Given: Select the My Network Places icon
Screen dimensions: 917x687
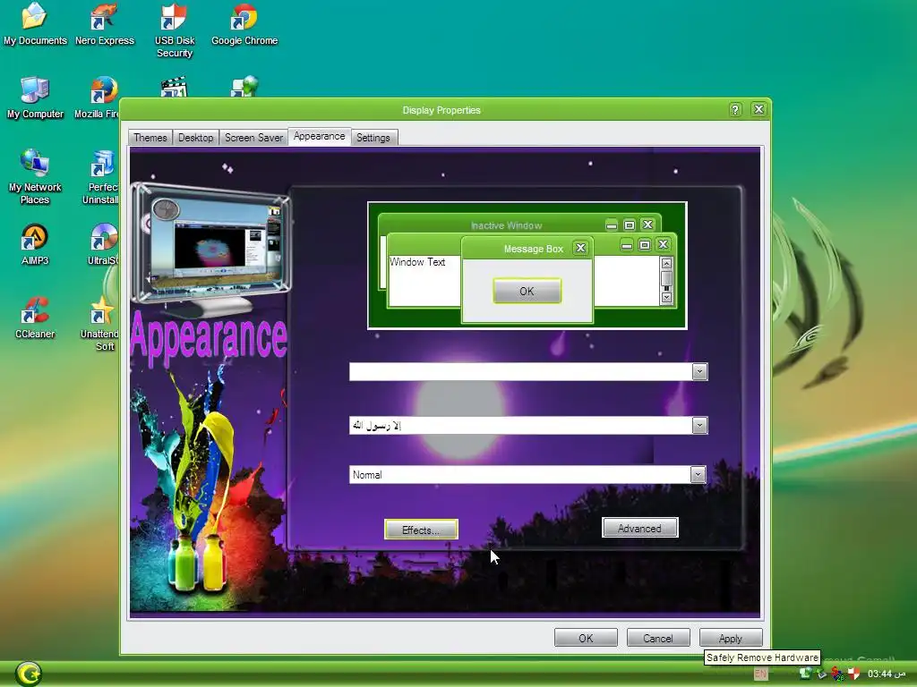Looking at the screenshot, I should [x=35, y=177].
